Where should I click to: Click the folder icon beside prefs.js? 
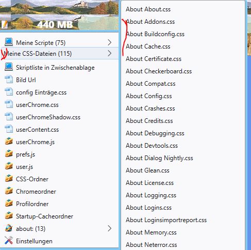[x=9, y=154]
